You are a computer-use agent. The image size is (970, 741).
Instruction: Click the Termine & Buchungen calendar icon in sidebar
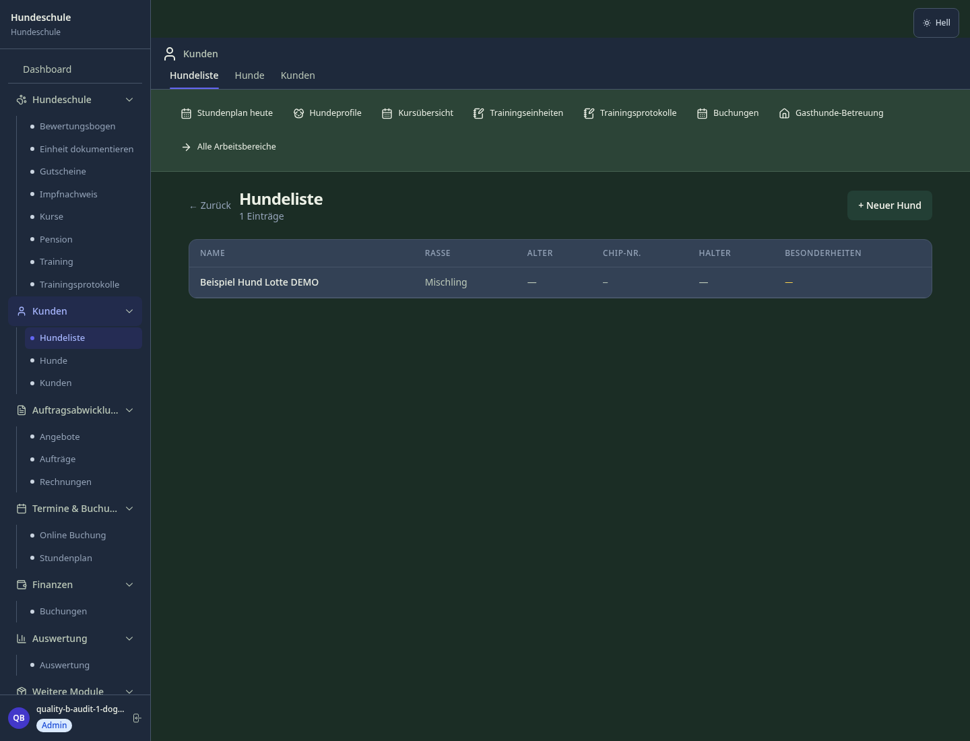pyautogui.click(x=22, y=509)
